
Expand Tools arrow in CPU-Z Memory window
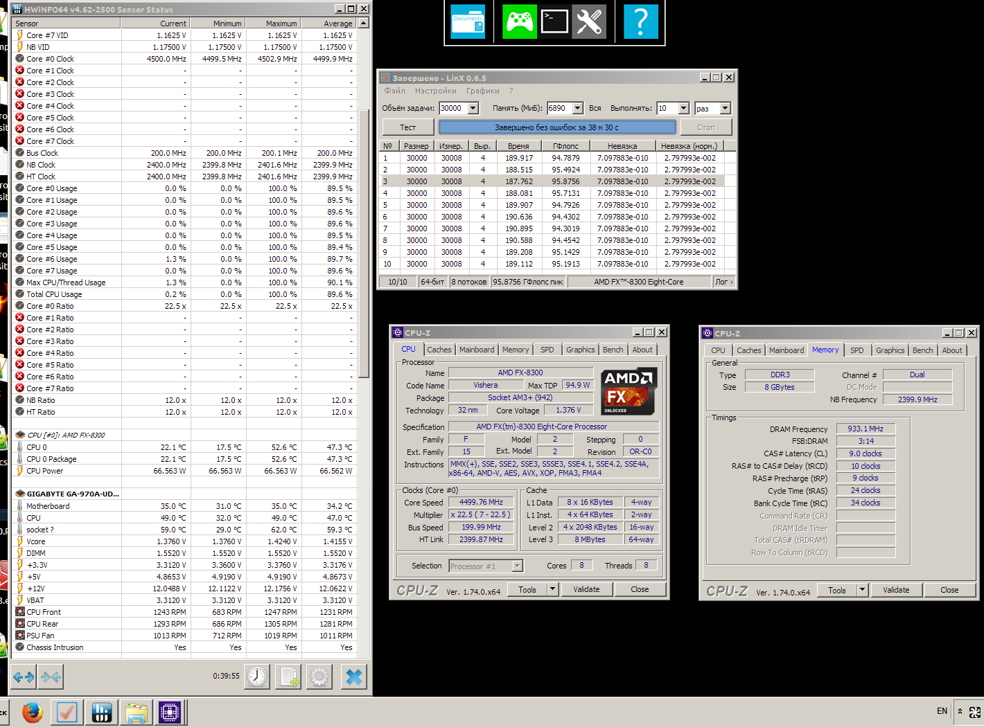pos(862,591)
